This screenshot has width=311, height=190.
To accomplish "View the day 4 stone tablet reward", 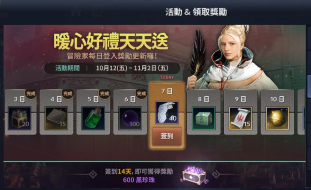I will click(56, 118).
